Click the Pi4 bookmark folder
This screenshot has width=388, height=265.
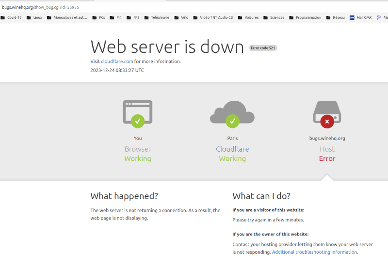coord(116,17)
